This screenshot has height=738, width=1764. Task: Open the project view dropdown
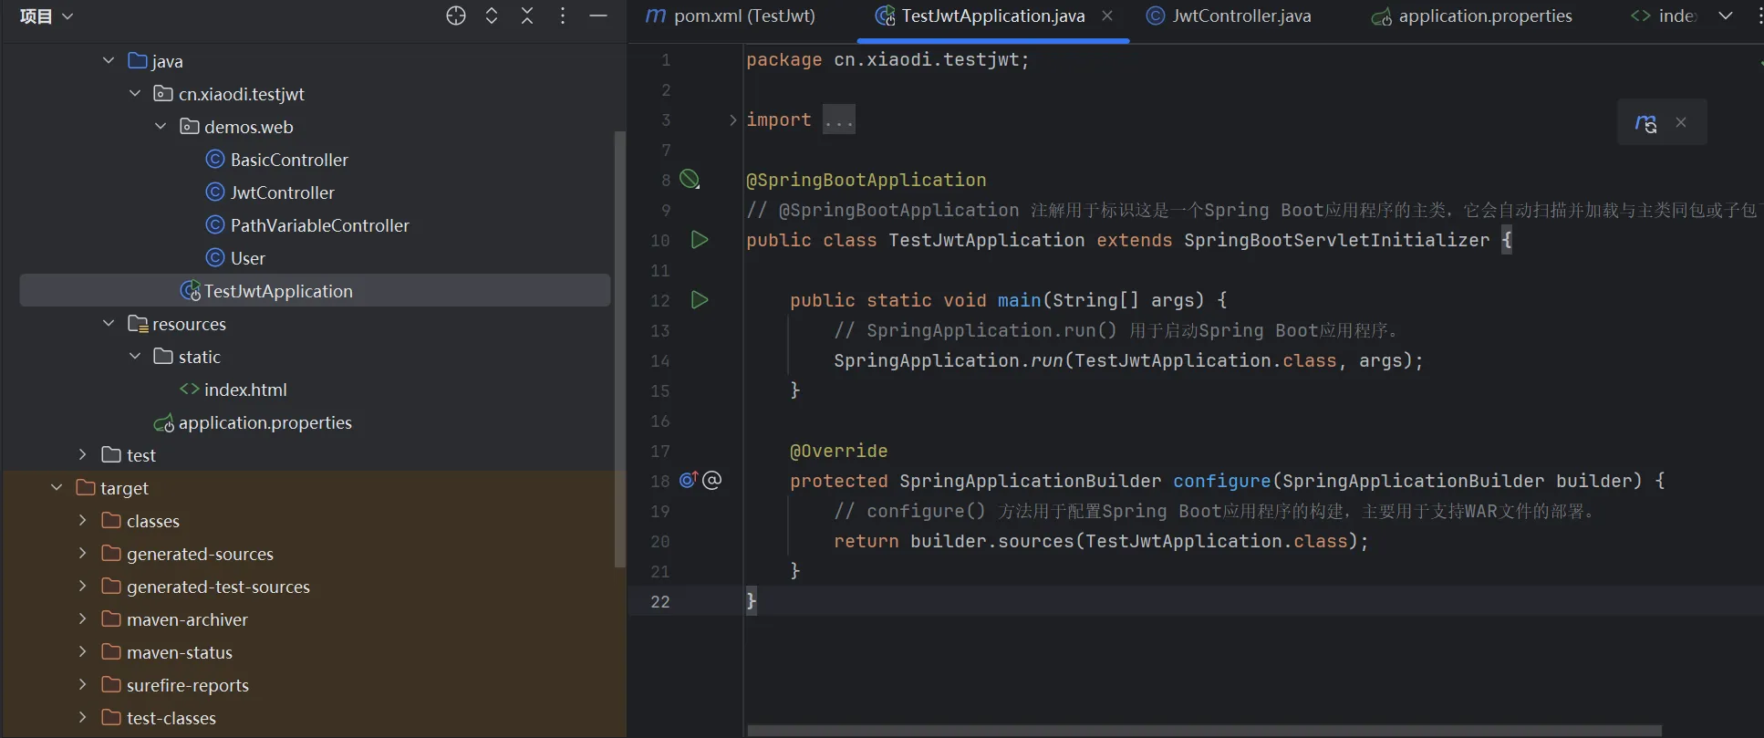pos(47,16)
